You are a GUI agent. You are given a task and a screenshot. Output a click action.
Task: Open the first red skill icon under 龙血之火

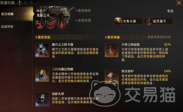coord(40,25)
